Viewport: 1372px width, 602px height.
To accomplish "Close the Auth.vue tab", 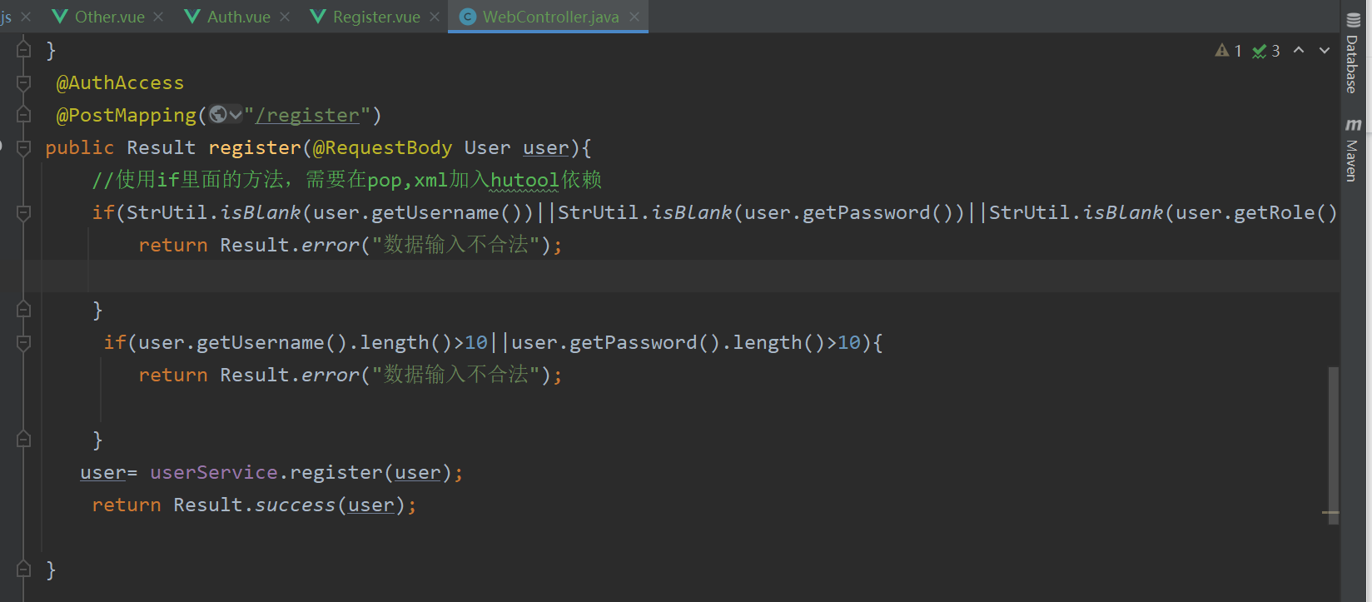I will tap(285, 17).
